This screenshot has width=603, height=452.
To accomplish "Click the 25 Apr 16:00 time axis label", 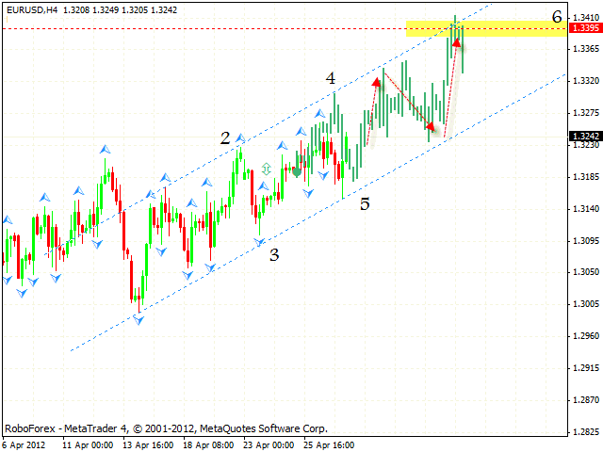I will point(329,444).
